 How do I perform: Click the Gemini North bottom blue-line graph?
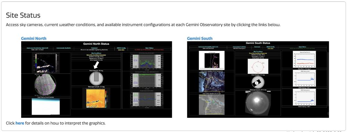(147, 100)
